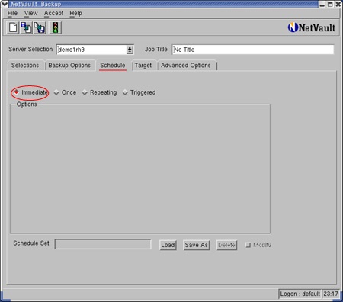Viewport: 343px width, 302px height.
Task: Switch to the Backup Options tab
Action: click(x=69, y=66)
